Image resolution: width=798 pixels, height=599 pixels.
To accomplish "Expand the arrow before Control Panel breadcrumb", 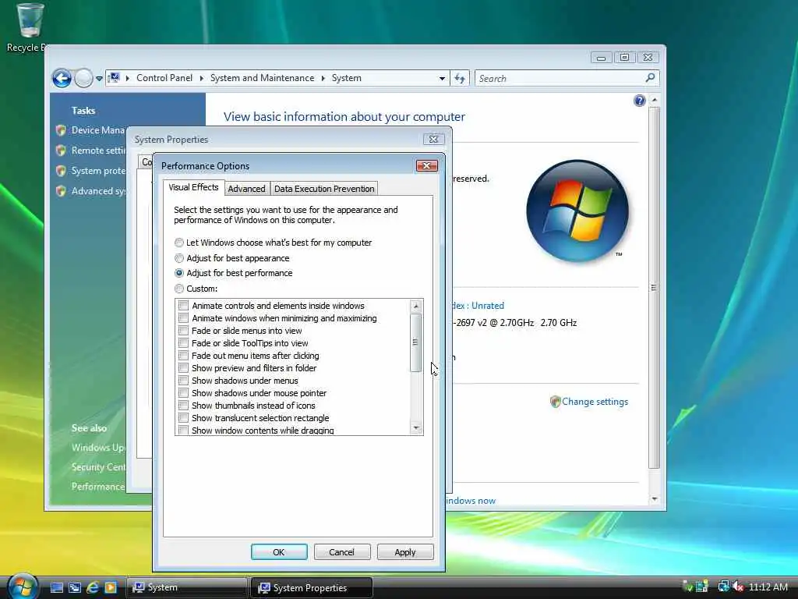I will [127, 79].
